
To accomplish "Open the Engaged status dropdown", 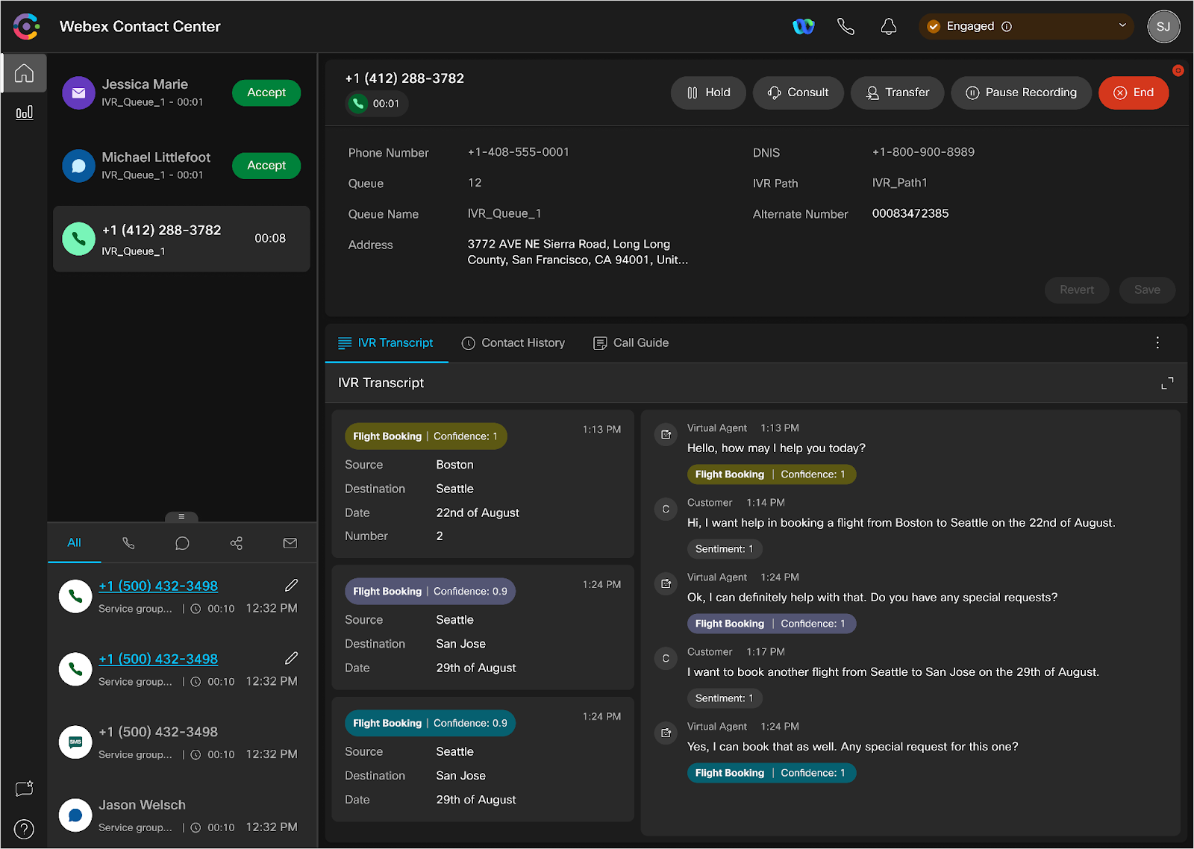I will pyautogui.click(x=1026, y=27).
